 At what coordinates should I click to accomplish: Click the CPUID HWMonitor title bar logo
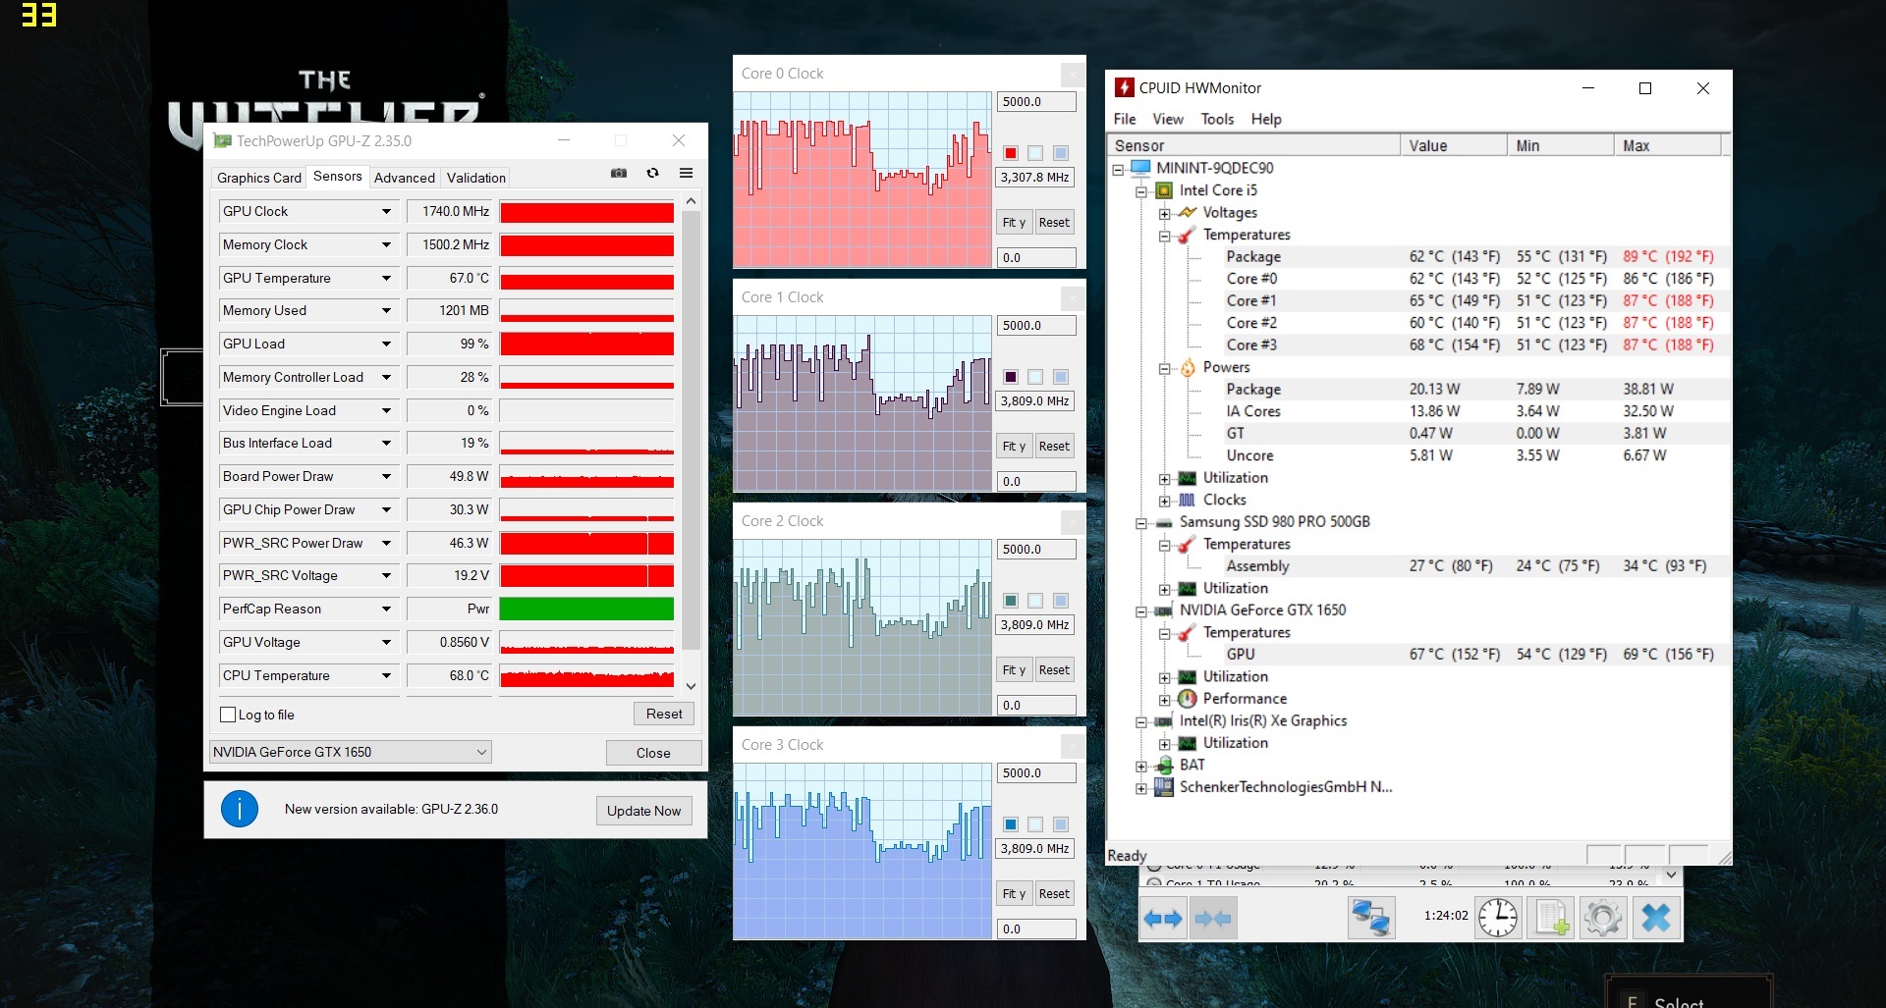click(x=1124, y=87)
